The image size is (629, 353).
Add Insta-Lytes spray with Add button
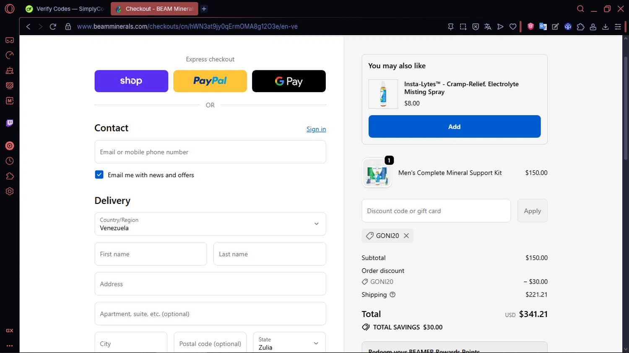click(x=455, y=126)
